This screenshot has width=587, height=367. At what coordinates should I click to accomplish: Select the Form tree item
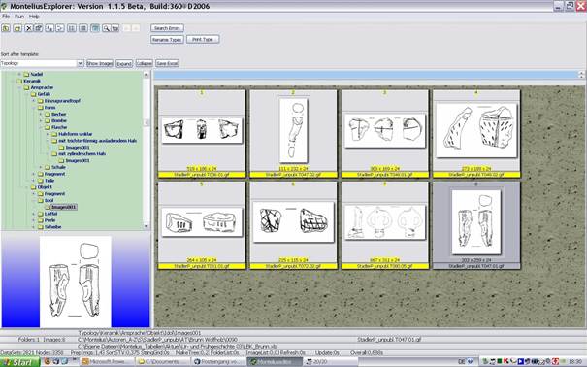pyautogui.click(x=49, y=108)
